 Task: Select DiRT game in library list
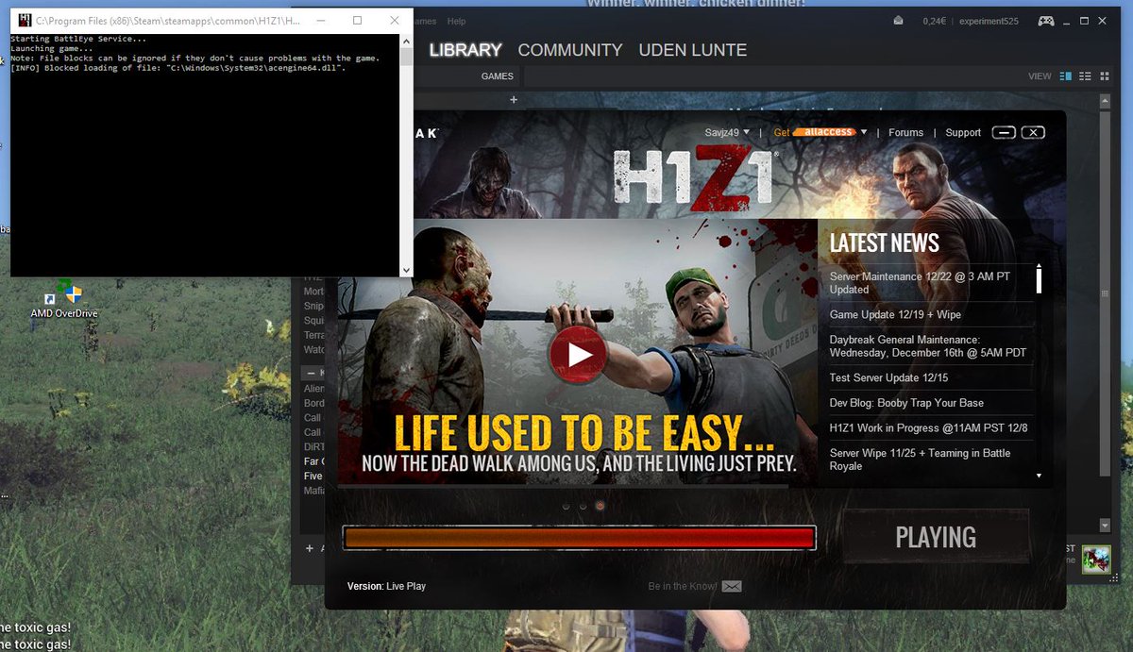(x=313, y=447)
